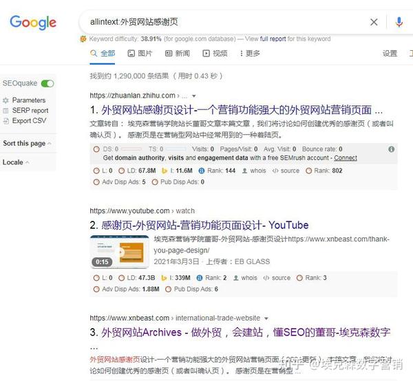Expand Sort this page section

point(27,144)
